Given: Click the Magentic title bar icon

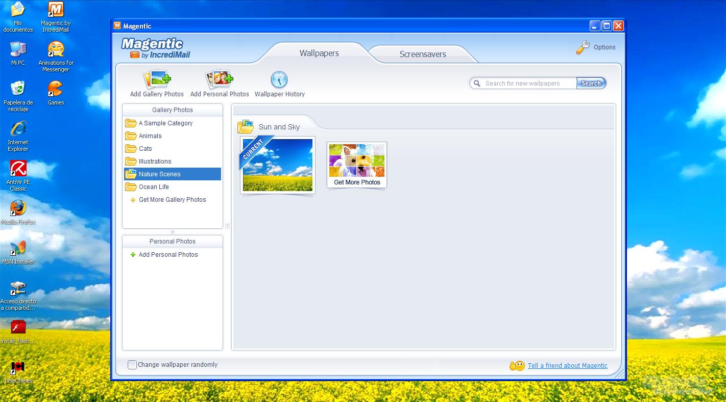Looking at the screenshot, I should (117, 26).
